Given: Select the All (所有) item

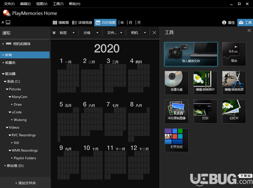Looking at the screenshot, I should click(25, 55).
